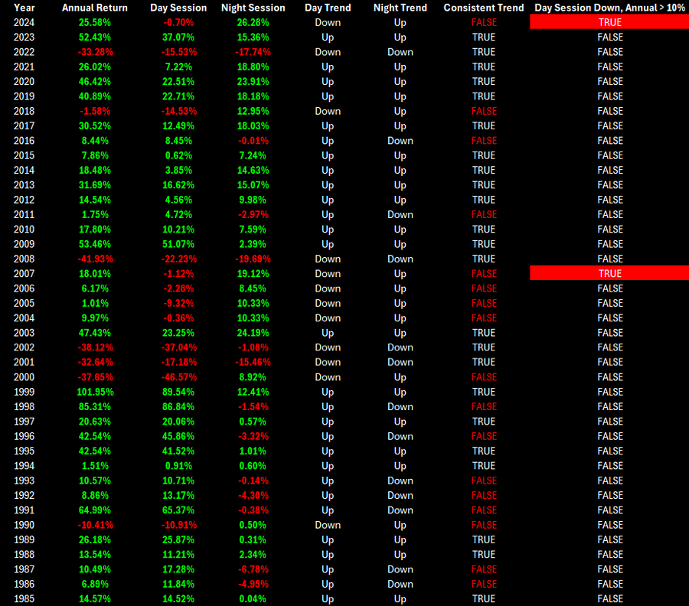Select the "Night Session" column header
The height and width of the screenshot is (606, 689).
pyautogui.click(x=253, y=8)
